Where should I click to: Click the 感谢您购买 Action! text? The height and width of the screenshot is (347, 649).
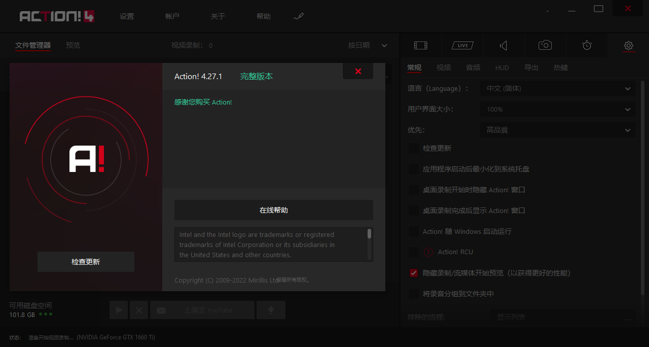click(x=203, y=102)
